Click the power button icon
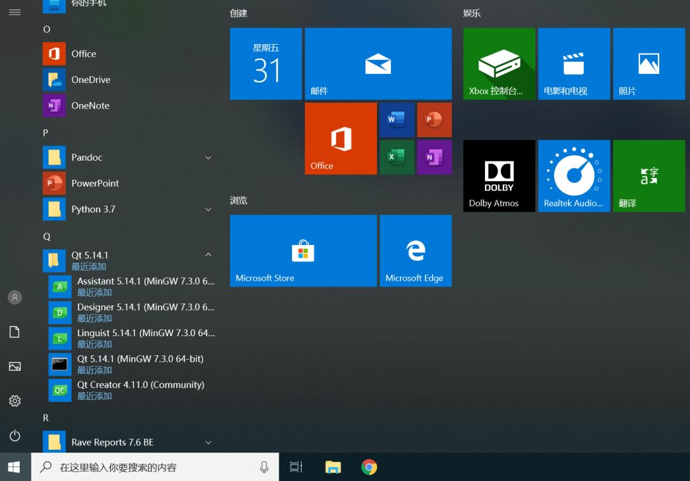Screen dimensions: 690x481 tap(15, 436)
